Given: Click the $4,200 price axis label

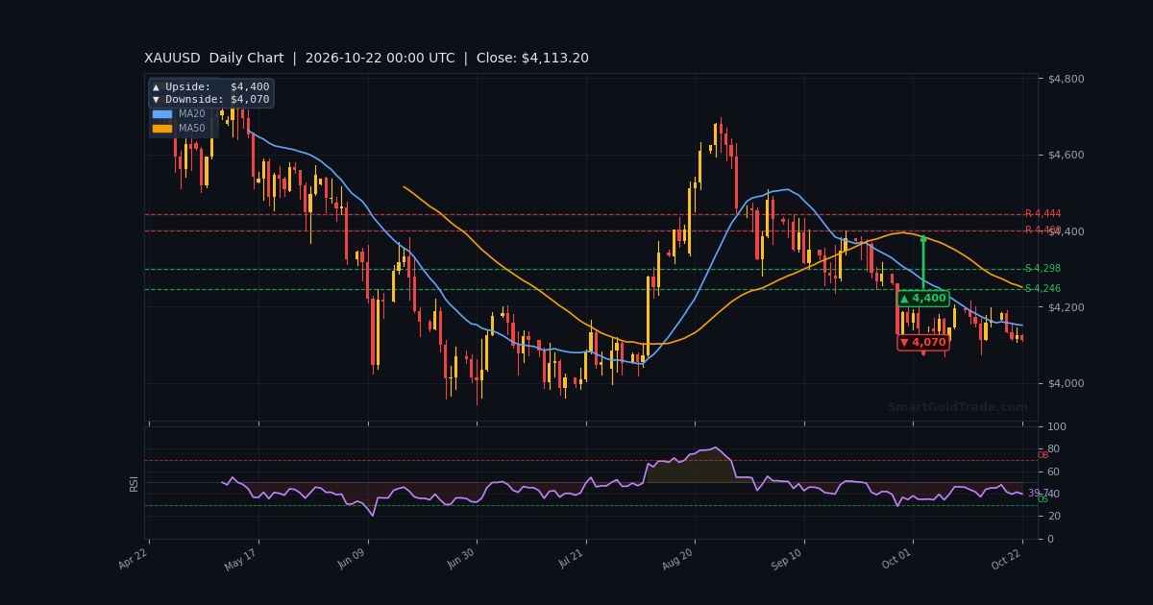Looking at the screenshot, I should 1067,307.
